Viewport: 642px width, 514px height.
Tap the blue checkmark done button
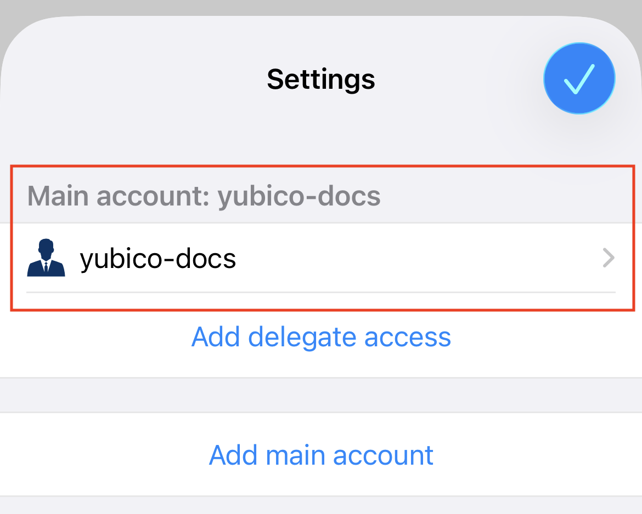[579, 78]
